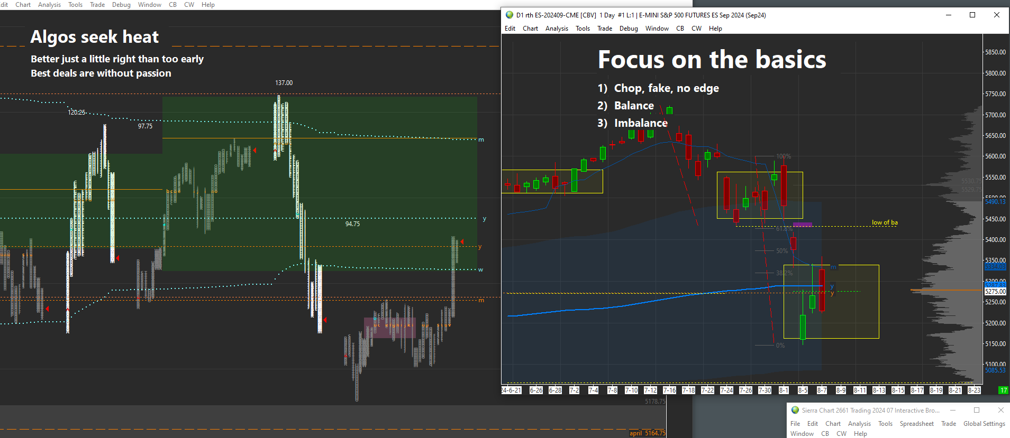Click the 5150.00 price scale label
This screenshot has height=438, width=1010.
(996, 344)
